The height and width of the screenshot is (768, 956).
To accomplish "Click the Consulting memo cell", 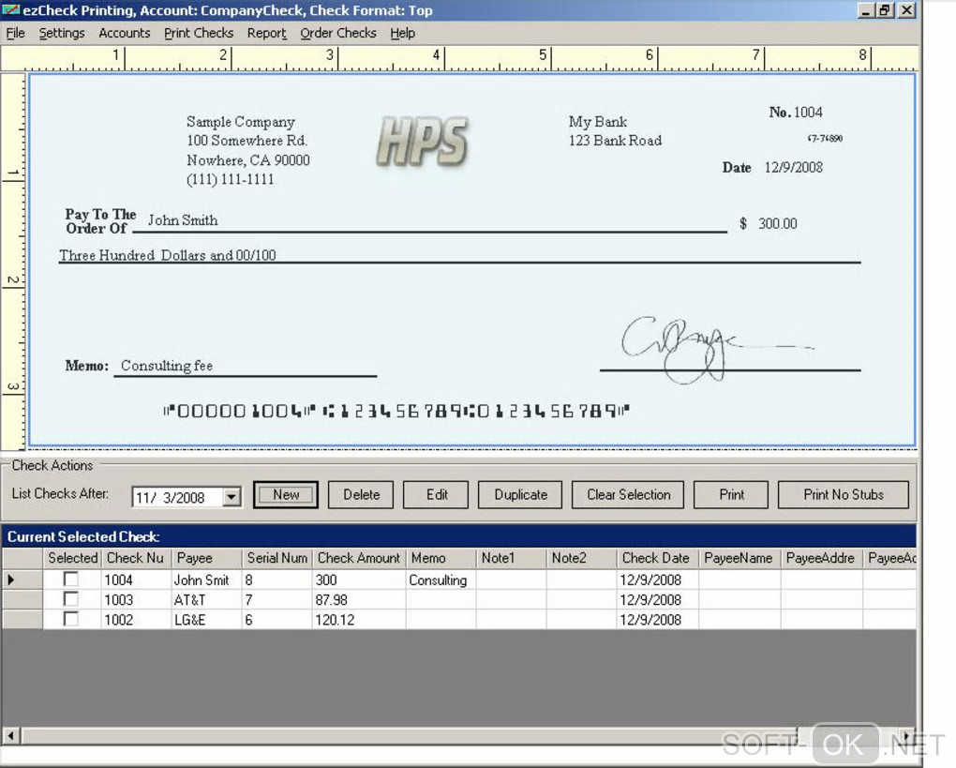I will 441,580.
